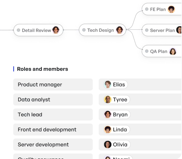Screen dimensions: 182x159
Task: Click the avatar on QA Plan node
Action: (173, 51)
